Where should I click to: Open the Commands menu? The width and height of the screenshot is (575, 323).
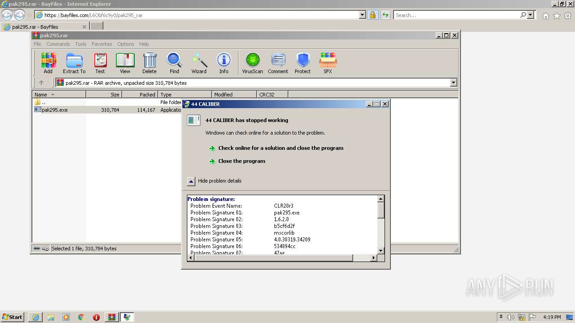tap(58, 44)
